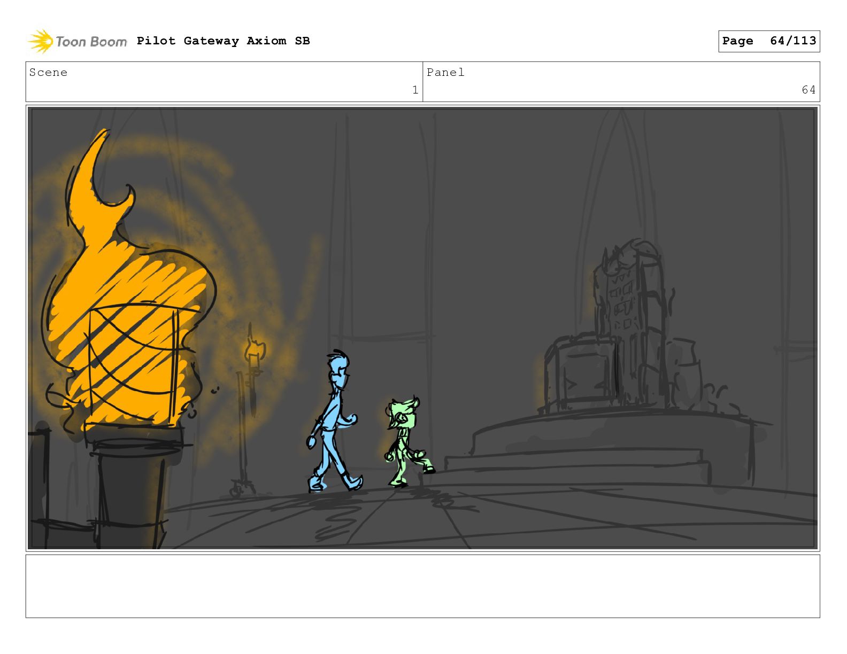Screen dimensions: 847x654
Task: Click the 'Scene' label
Action: click(x=48, y=72)
